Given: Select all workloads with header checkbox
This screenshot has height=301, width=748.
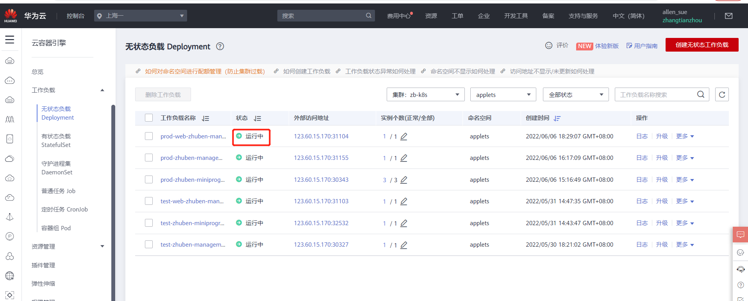Looking at the screenshot, I should click(149, 118).
